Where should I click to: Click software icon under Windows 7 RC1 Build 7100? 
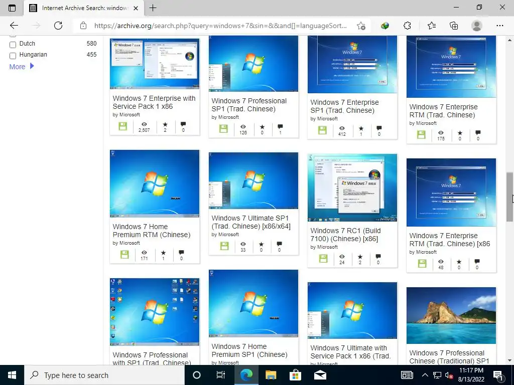(323, 259)
